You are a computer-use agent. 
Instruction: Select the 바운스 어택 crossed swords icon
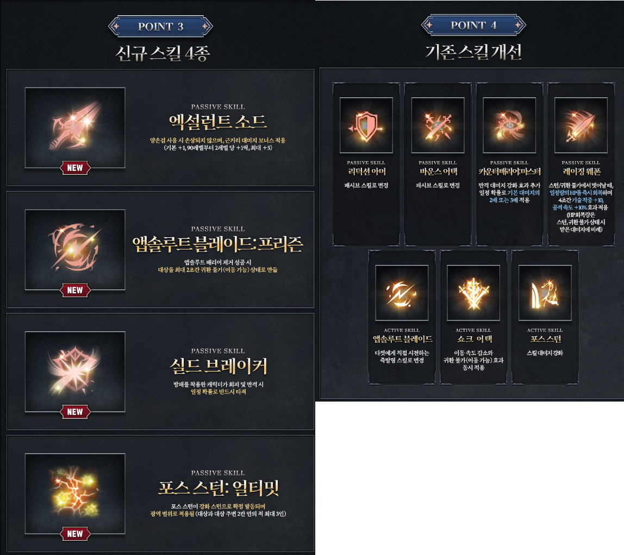pos(438,125)
